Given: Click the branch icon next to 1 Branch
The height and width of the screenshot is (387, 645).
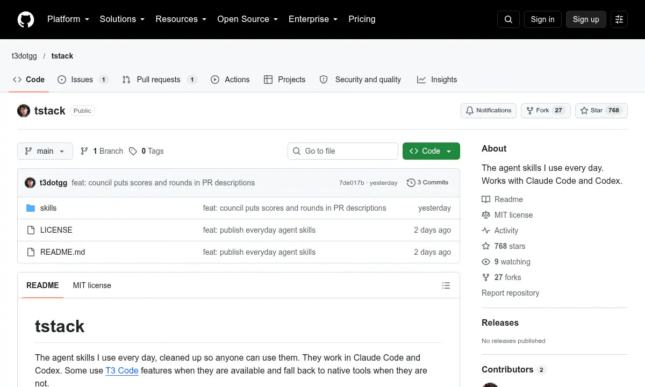Looking at the screenshot, I should [x=84, y=151].
